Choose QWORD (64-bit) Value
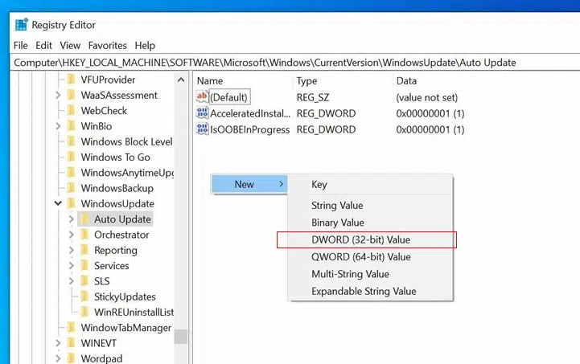 pyautogui.click(x=370, y=257)
